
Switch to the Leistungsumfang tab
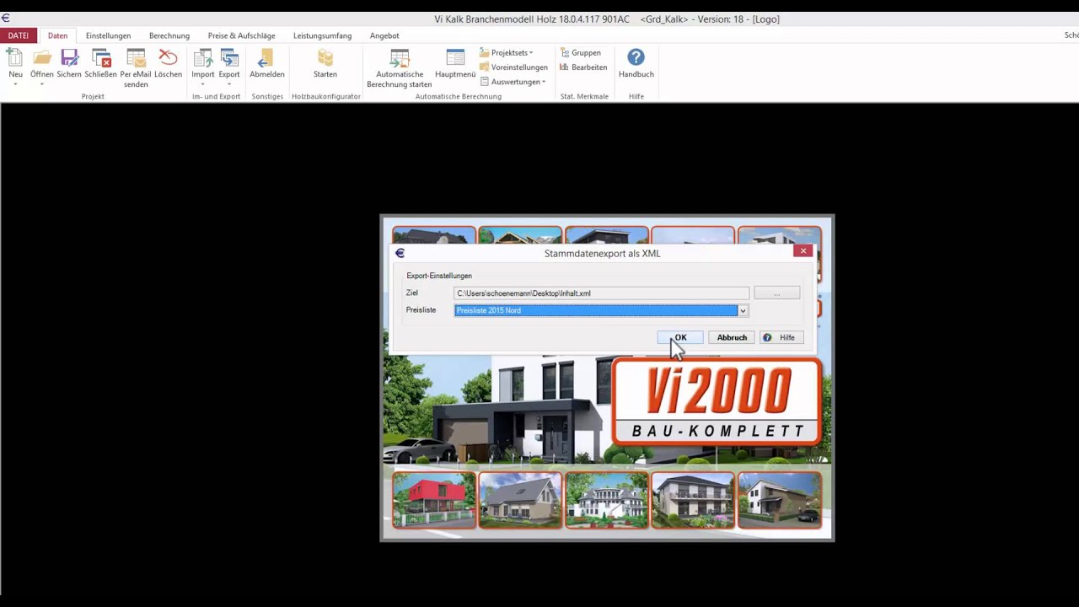click(322, 35)
